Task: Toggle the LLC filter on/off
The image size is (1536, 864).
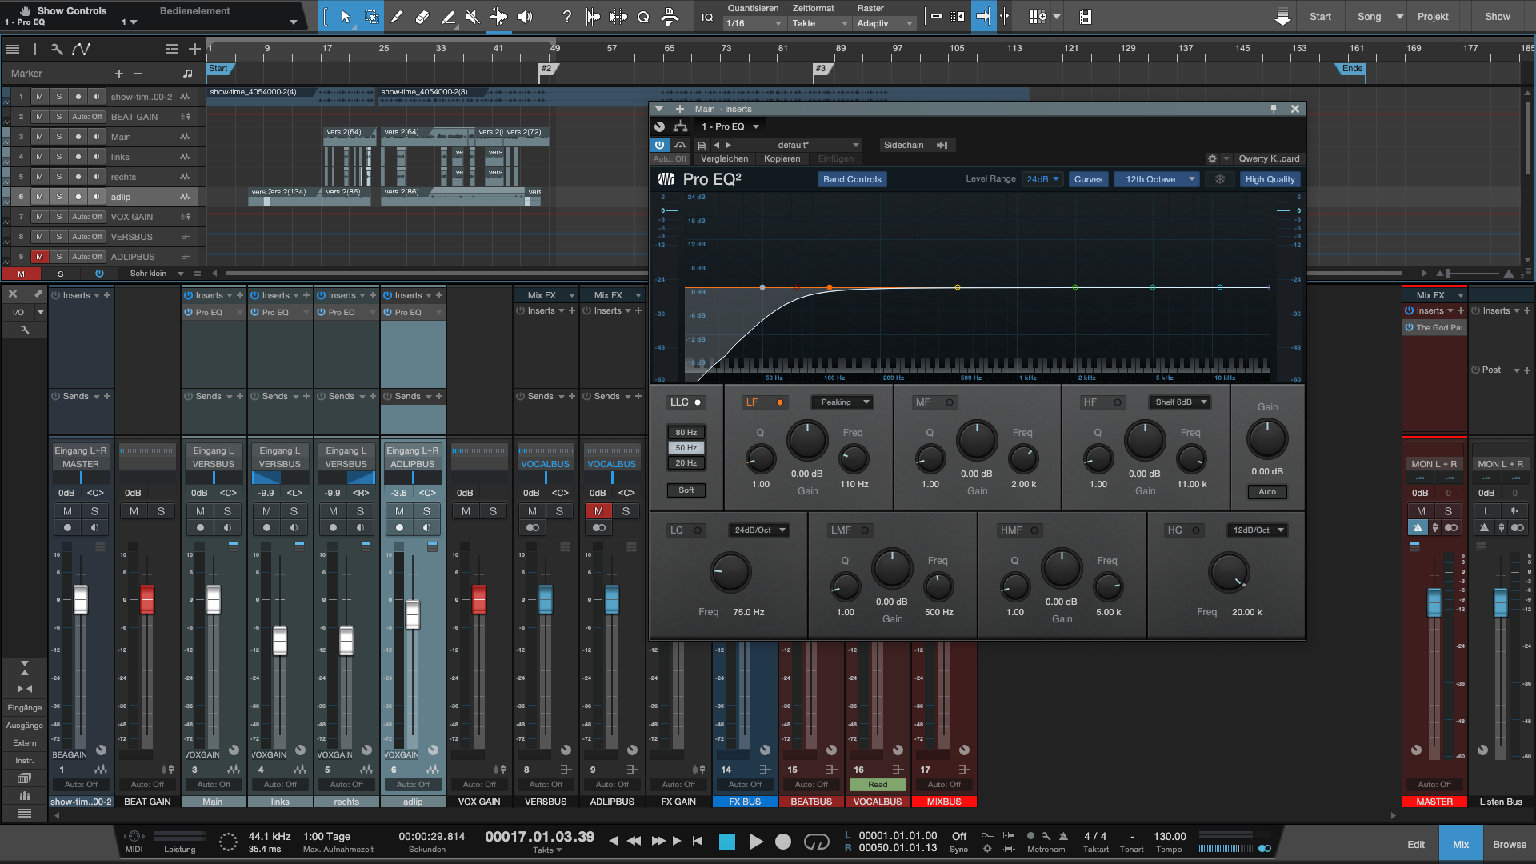Action: point(698,402)
